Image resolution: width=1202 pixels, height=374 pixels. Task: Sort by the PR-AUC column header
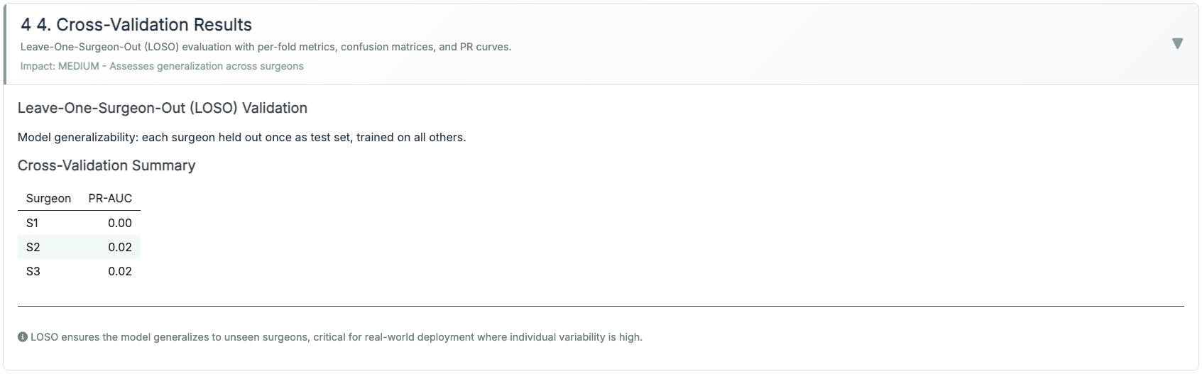(110, 199)
